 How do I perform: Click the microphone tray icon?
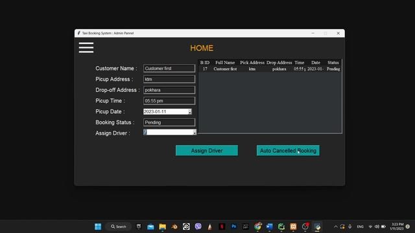(350, 227)
